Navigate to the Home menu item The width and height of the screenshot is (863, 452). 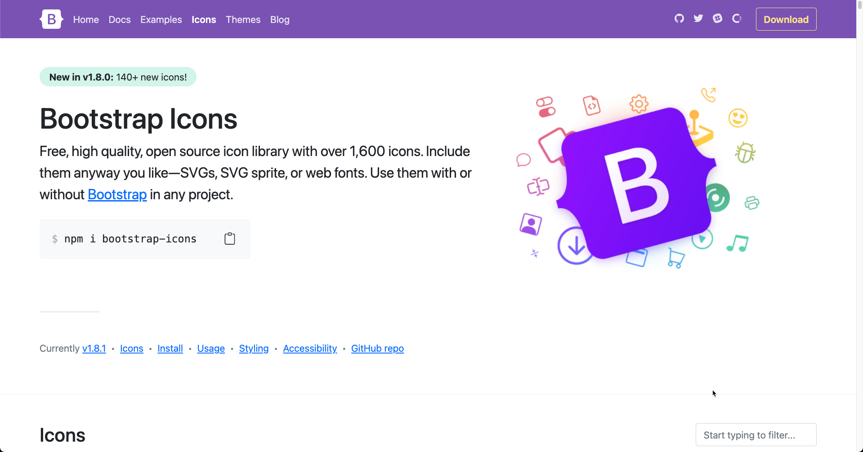coord(85,20)
